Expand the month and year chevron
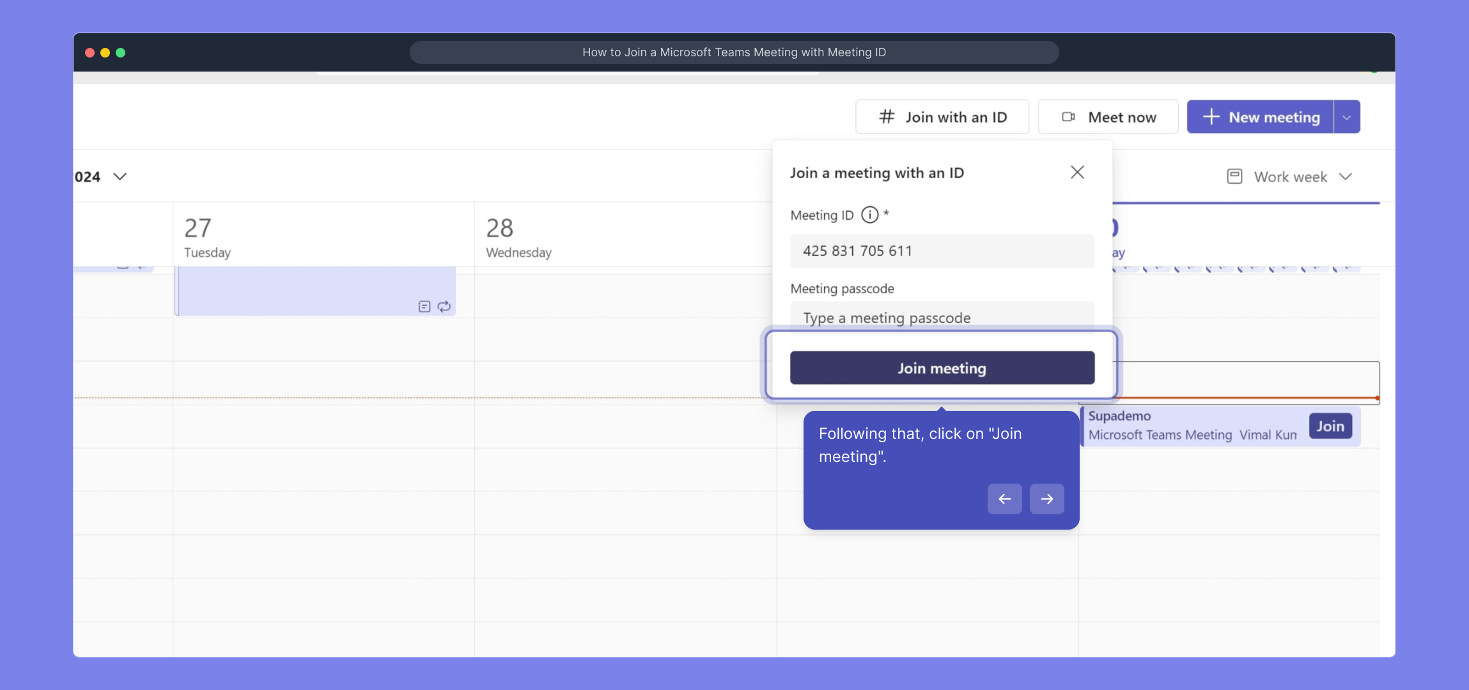 coord(120,177)
